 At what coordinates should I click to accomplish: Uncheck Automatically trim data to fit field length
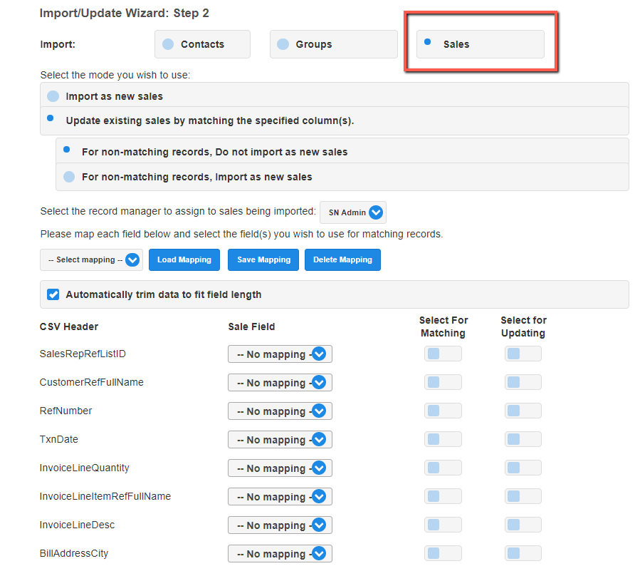pyautogui.click(x=53, y=294)
